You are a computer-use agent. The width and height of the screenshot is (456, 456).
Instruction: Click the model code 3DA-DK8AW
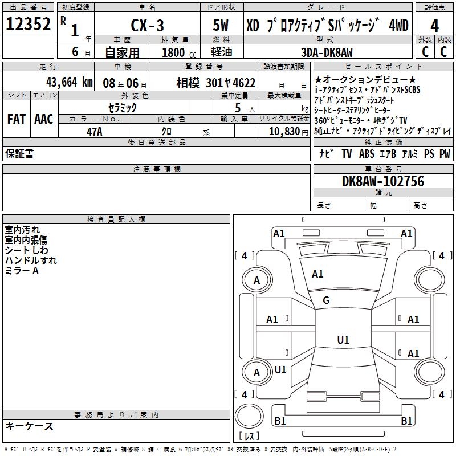point(327,52)
